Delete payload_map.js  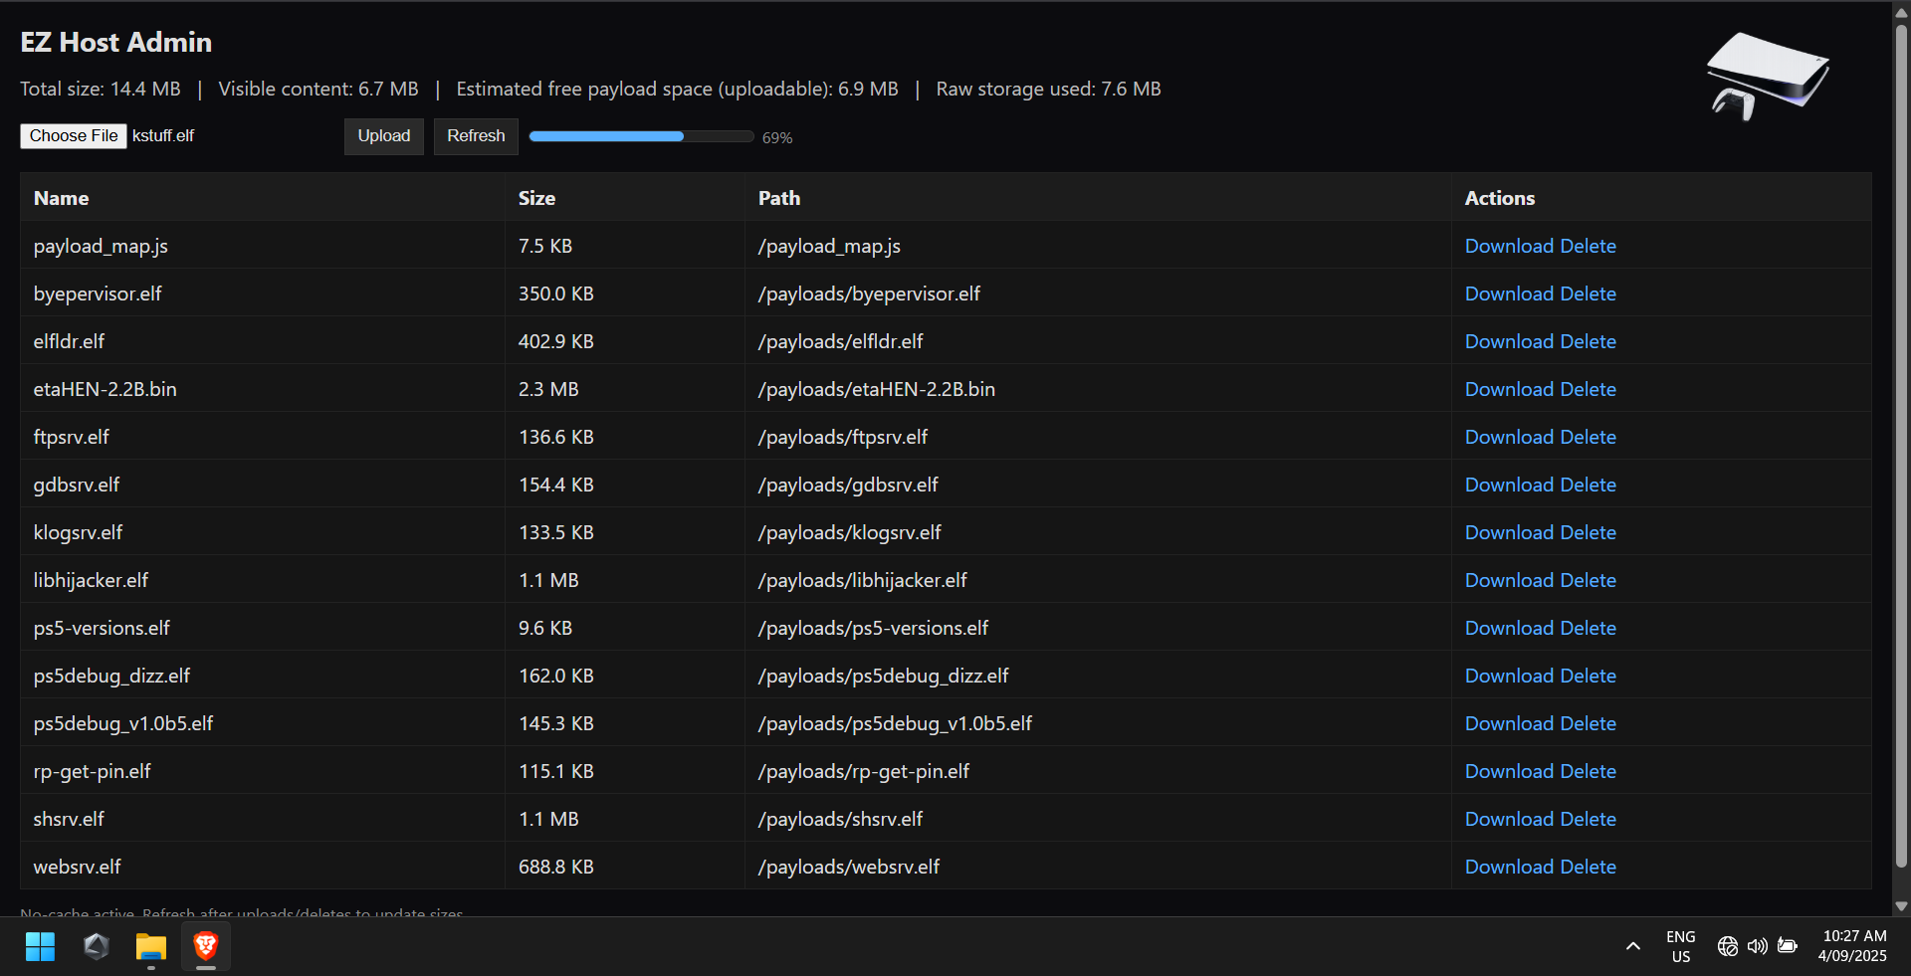click(1588, 246)
